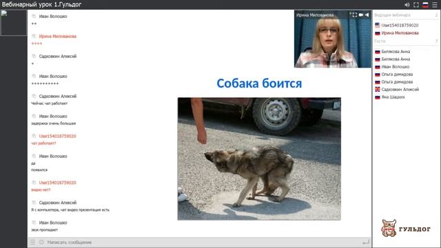Viewport: 441px width, 248px height.
Task: Open the hamburger main menu in top bar
Action: [435, 5]
